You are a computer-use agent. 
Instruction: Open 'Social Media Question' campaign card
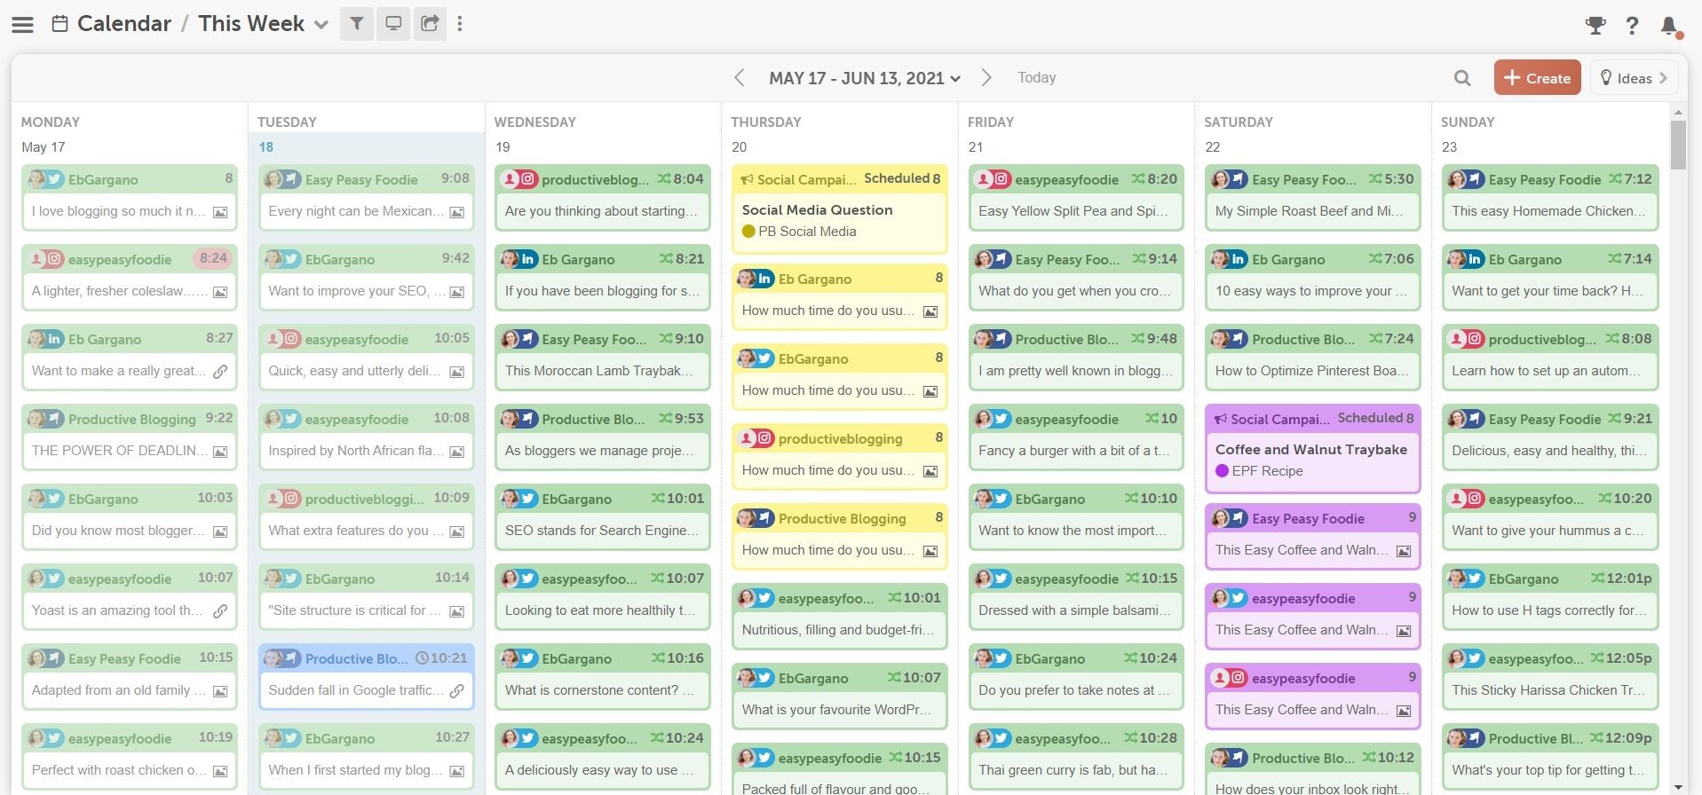tap(839, 209)
